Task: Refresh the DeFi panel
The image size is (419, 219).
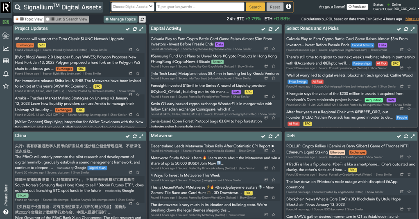Action: point(406,136)
